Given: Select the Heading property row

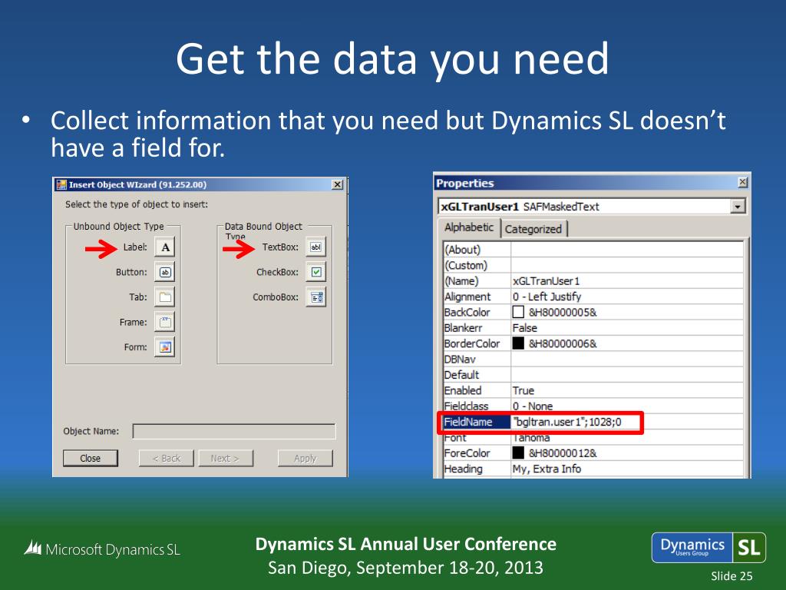Looking at the screenshot, I should tap(593, 468).
